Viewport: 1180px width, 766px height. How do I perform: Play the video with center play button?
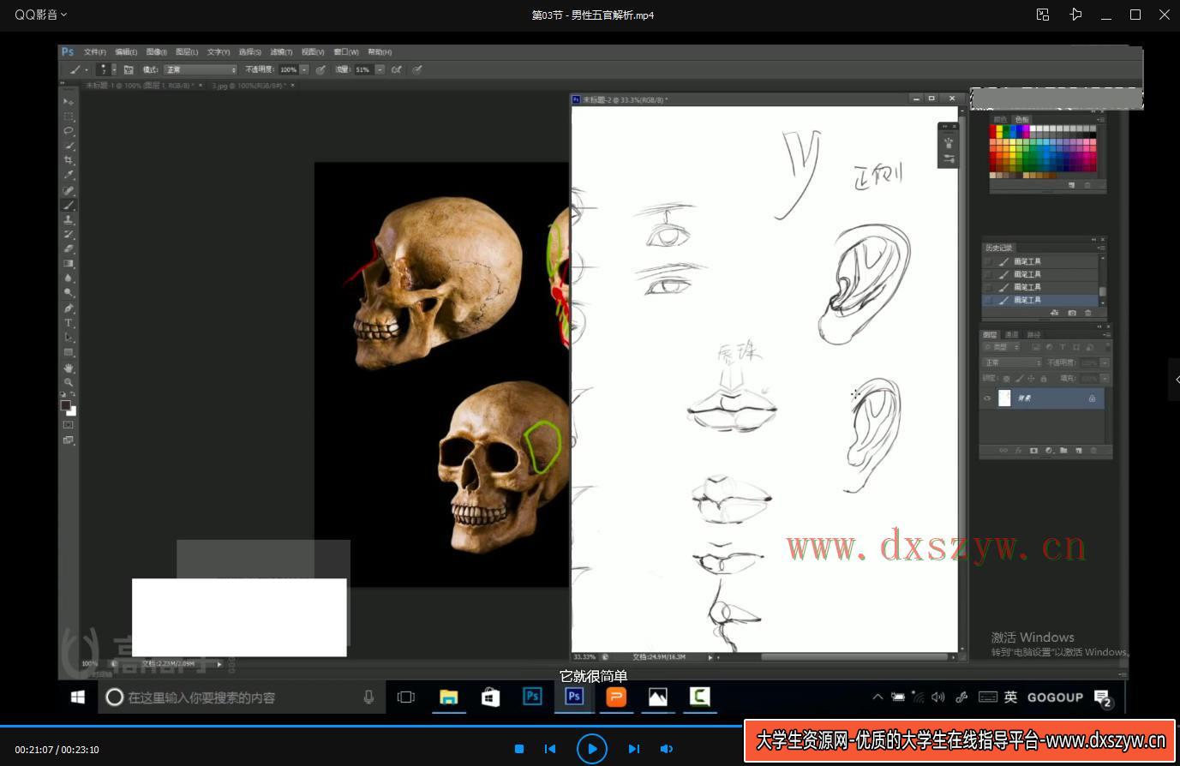click(591, 749)
